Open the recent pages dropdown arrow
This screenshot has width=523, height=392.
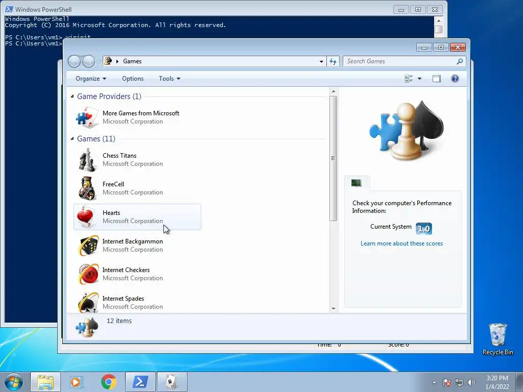[99, 61]
